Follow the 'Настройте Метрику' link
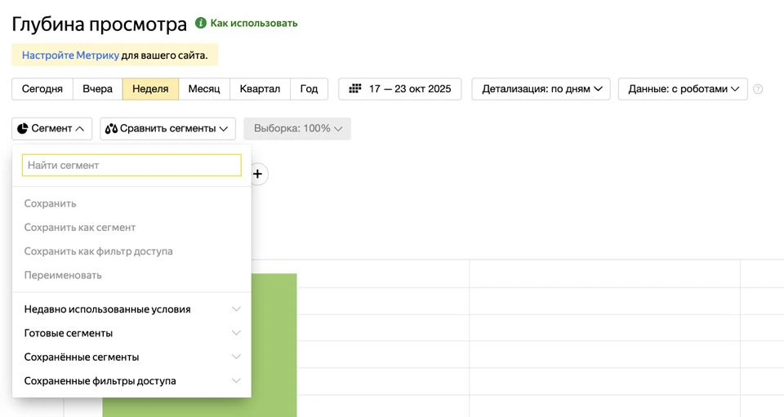 coord(70,55)
